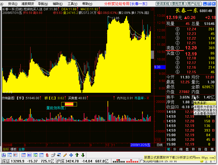Click the green down arrow icon

coord(83,155)
